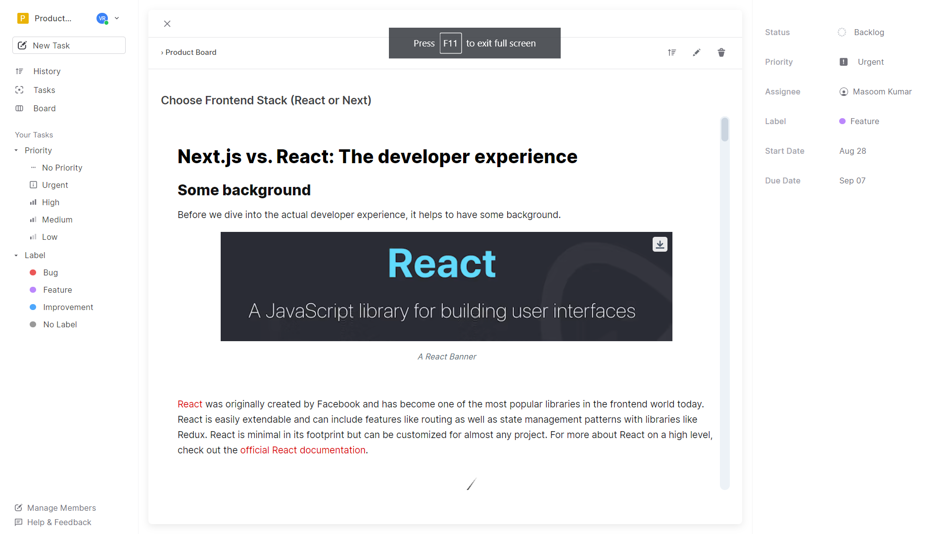Select Urgent priority filter
The height and width of the screenshot is (534, 950).
tap(55, 184)
